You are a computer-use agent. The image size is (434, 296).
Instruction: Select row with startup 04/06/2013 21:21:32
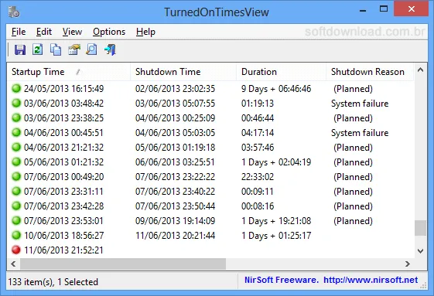click(x=211, y=147)
